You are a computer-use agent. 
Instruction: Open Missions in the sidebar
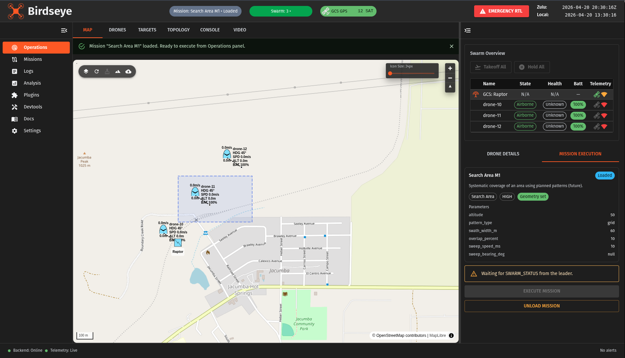point(36,59)
